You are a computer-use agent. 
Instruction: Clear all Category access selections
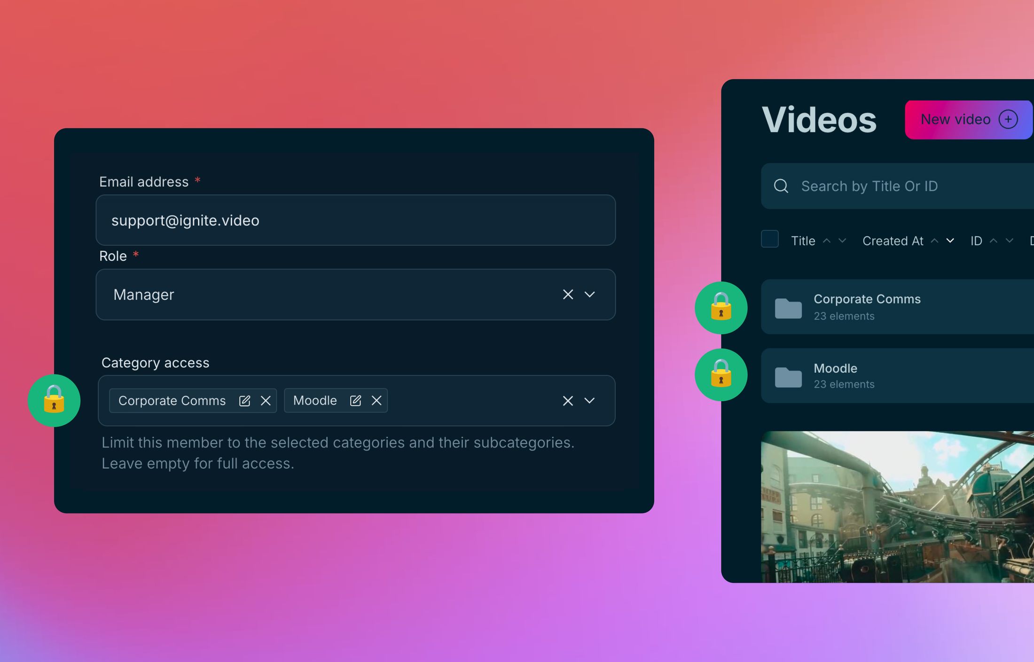tap(568, 401)
